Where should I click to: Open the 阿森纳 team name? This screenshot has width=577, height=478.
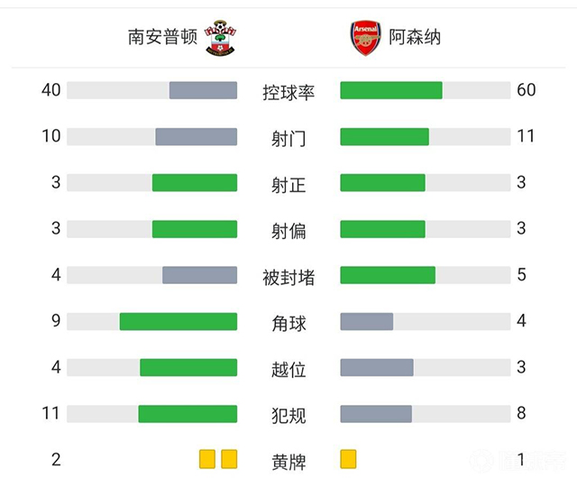coord(415,38)
